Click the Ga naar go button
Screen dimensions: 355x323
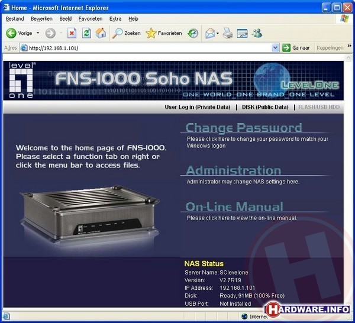(296, 48)
